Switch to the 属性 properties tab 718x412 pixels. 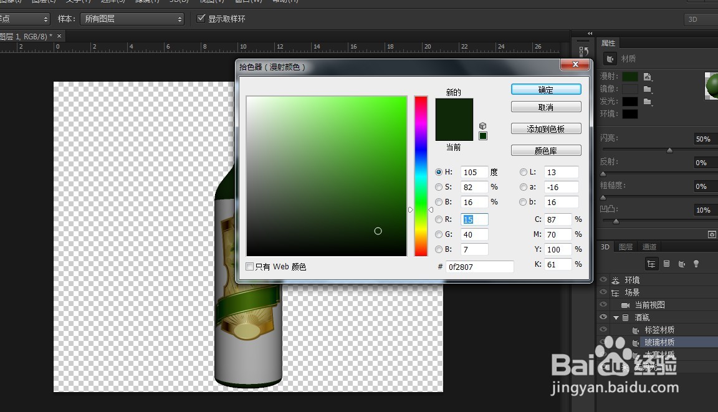tap(608, 43)
